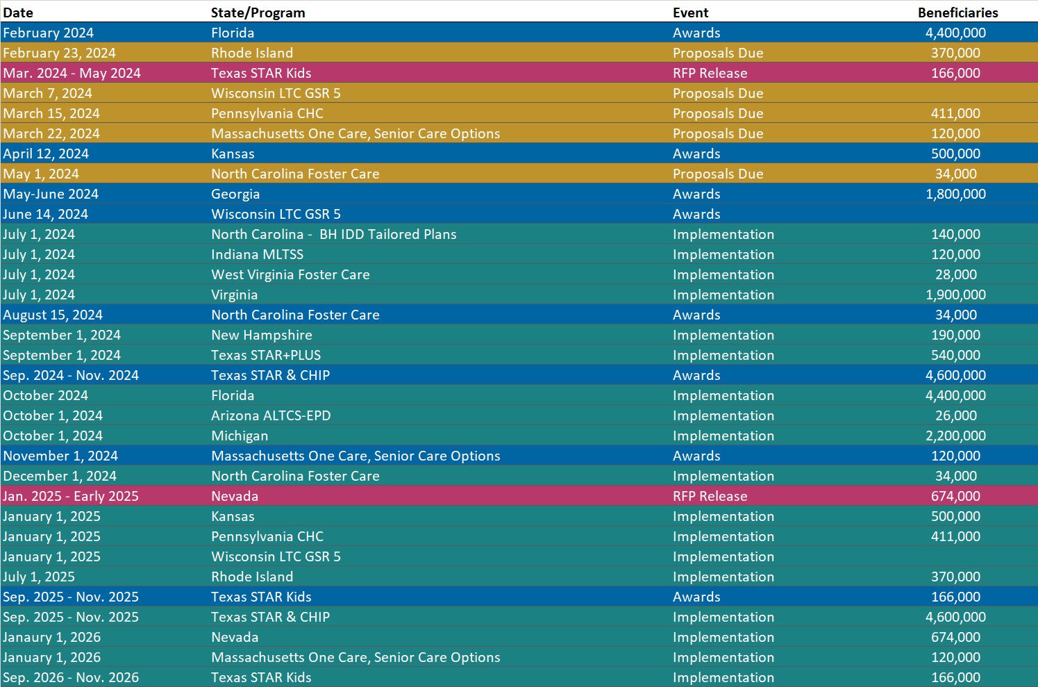Select the New Hampshire cell
Screen dimensions: 1038x687
(x=262, y=335)
